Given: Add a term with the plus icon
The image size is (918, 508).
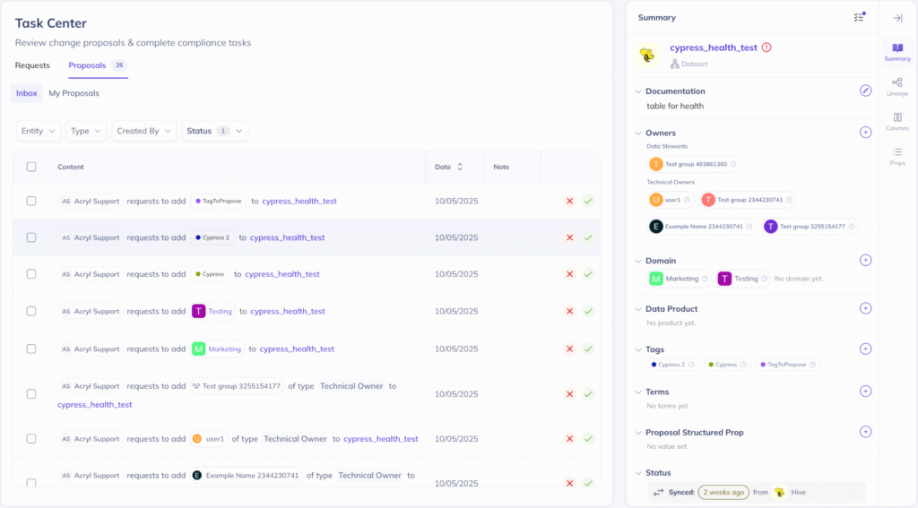Looking at the screenshot, I should click(x=865, y=392).
